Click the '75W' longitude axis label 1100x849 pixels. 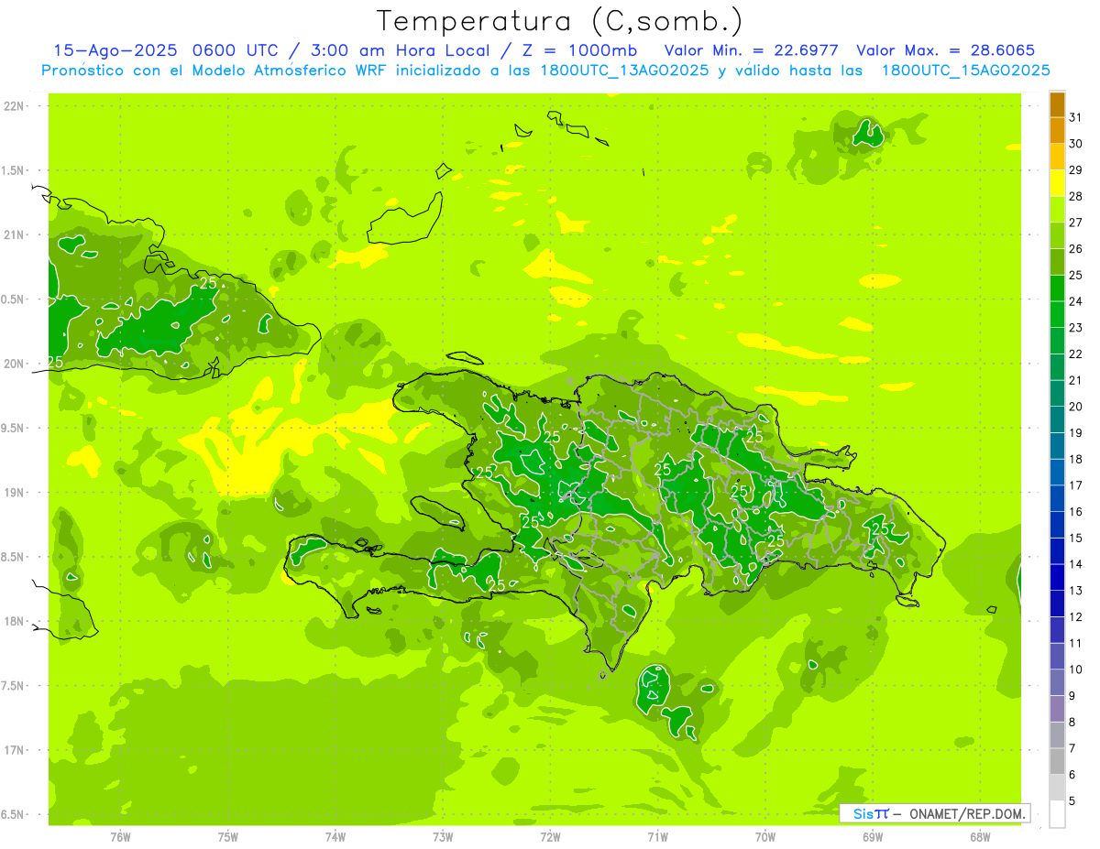point(227,837)
